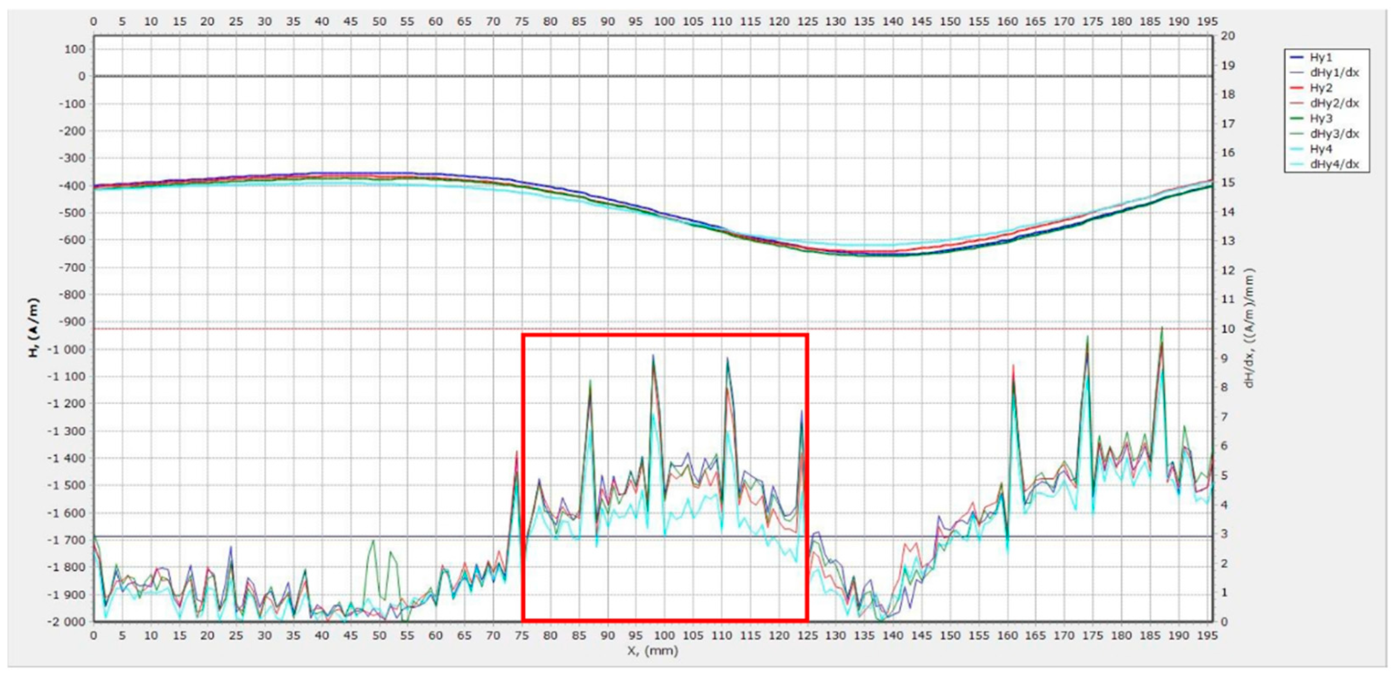Click the 0 label on left axis
This screenshot has width=1395, height=680.
(x=81, y=76)
